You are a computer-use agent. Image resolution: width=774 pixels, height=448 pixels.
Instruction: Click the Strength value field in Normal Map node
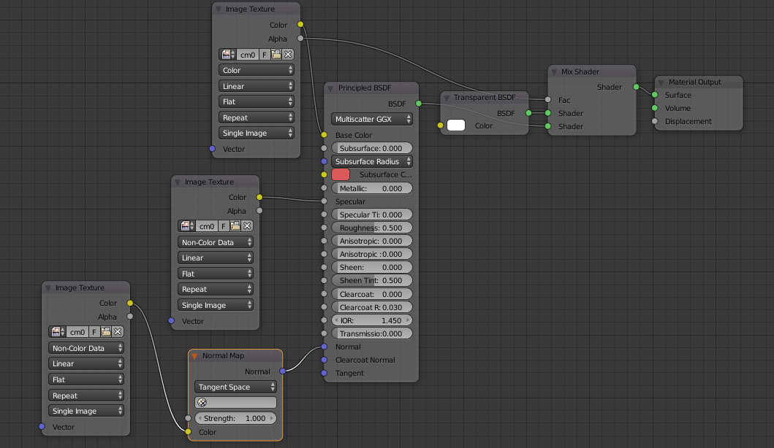[x=234, y=418]
